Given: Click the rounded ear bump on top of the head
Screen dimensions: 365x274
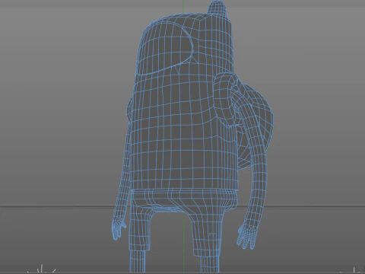Looking at the screenshot, I should (217, 8).
